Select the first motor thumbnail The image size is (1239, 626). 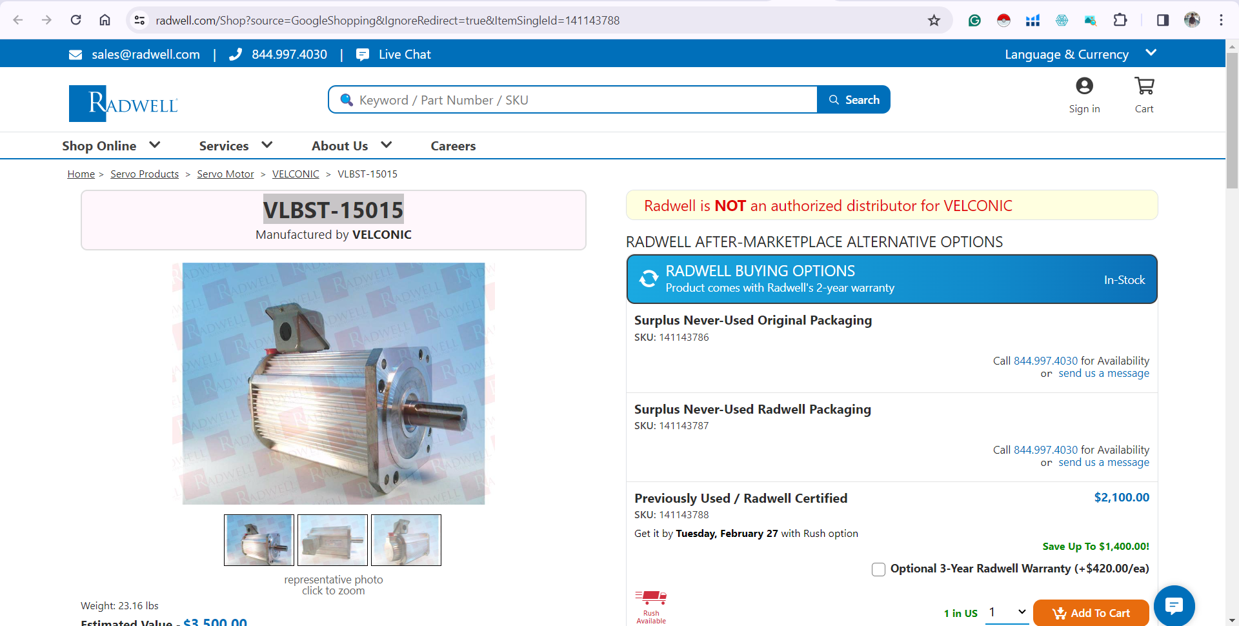pyautogui.click(x=259, y=540)
